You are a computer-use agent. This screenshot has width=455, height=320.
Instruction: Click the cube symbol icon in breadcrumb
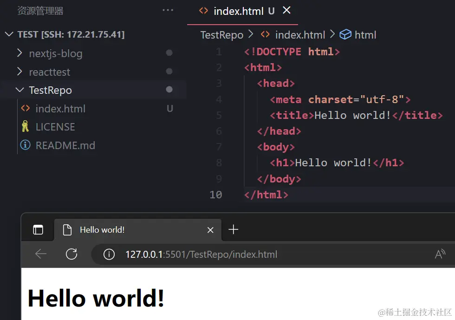click(345, 34)
